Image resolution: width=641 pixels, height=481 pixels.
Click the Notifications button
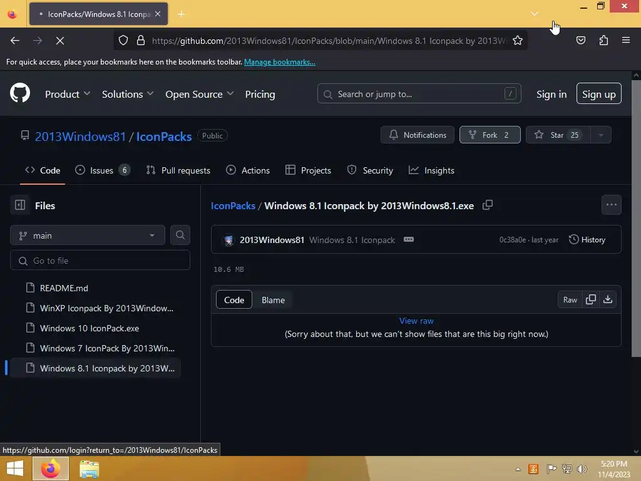tap(418, 135)
